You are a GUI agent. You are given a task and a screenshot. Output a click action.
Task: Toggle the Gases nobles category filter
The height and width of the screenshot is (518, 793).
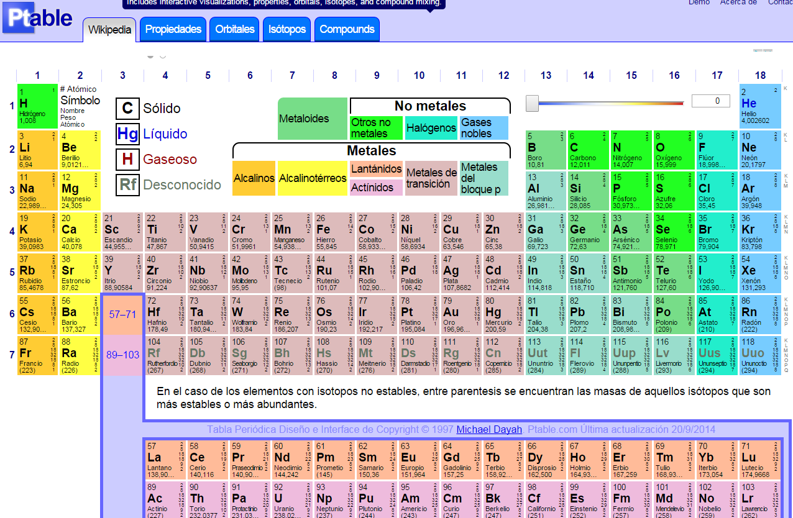pyautogui.click(x=484, y=128)
